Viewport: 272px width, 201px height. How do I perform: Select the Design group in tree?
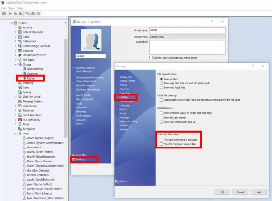point(31,78)
